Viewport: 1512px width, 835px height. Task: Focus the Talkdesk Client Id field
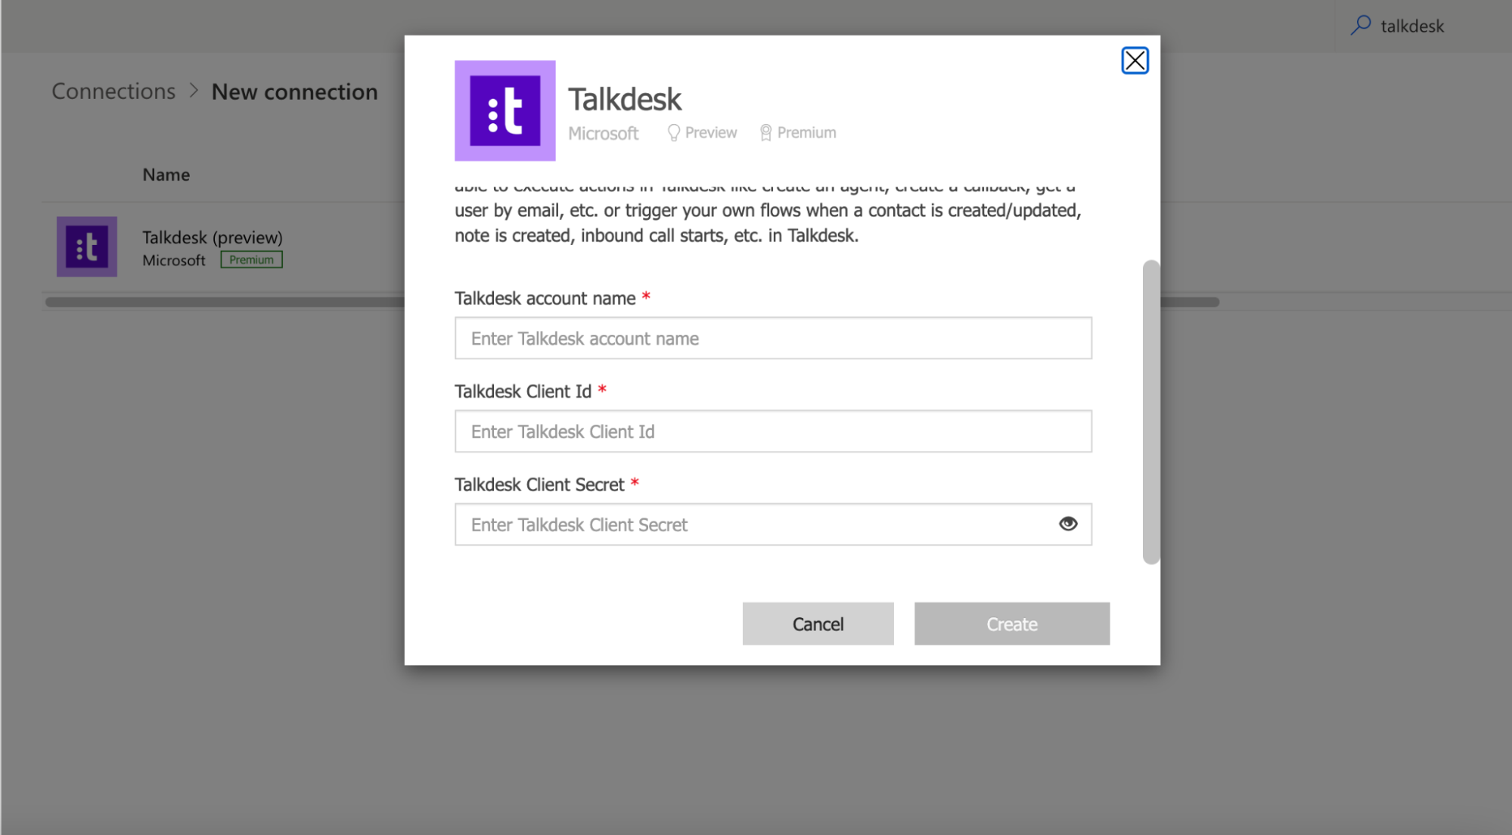coord(773,431)
